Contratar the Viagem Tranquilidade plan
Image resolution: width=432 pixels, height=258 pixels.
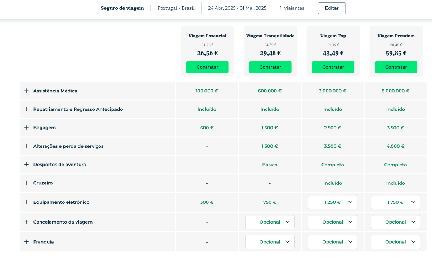pos(270,67)
